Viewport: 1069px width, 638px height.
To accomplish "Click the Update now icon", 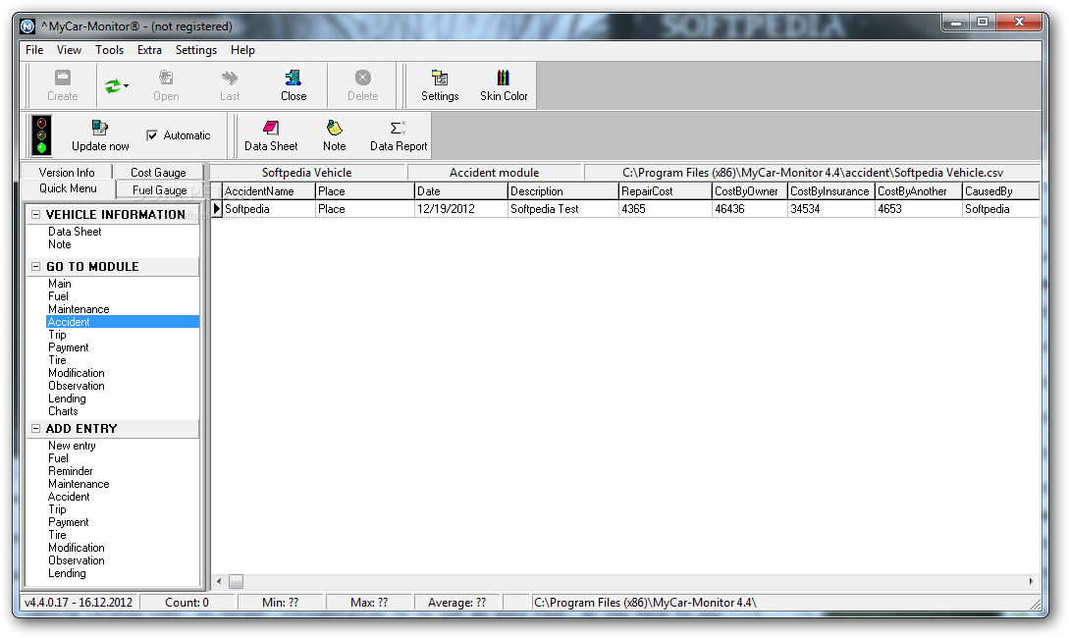I will (x=100, y=135).
